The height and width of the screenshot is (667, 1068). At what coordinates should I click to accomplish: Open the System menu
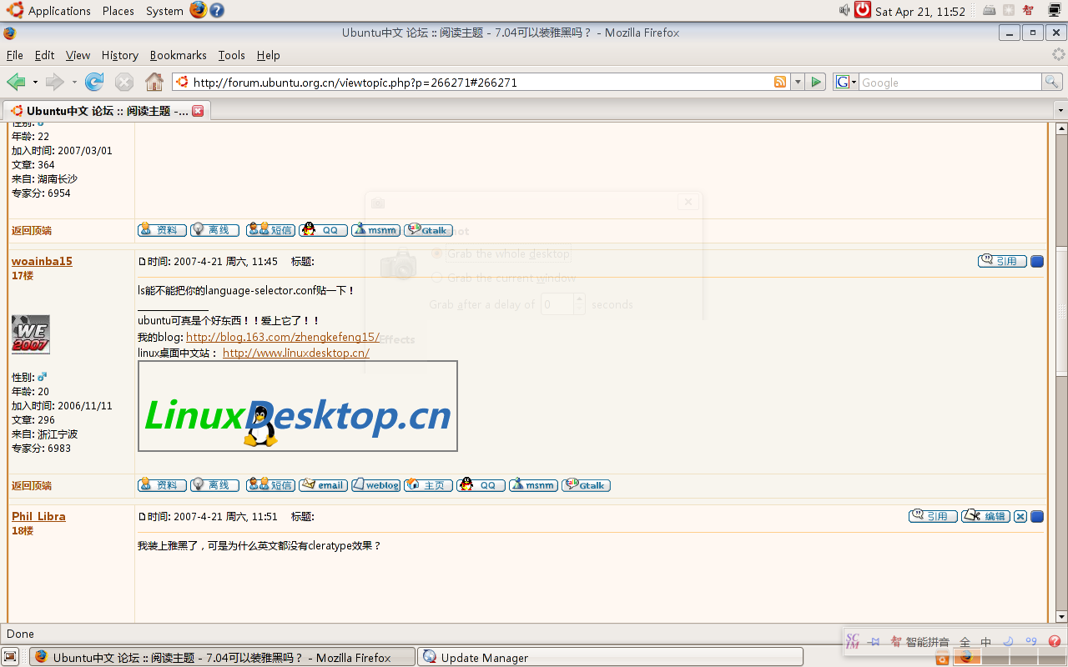click(x=164, y=11)
